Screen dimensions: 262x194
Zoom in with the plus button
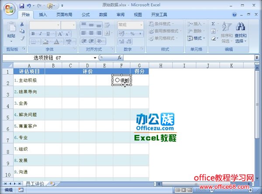coord(251,190)
